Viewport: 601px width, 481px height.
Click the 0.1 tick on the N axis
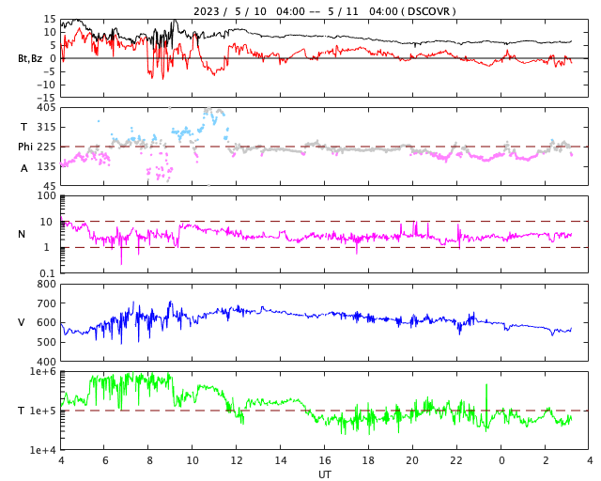click(48, 273)
